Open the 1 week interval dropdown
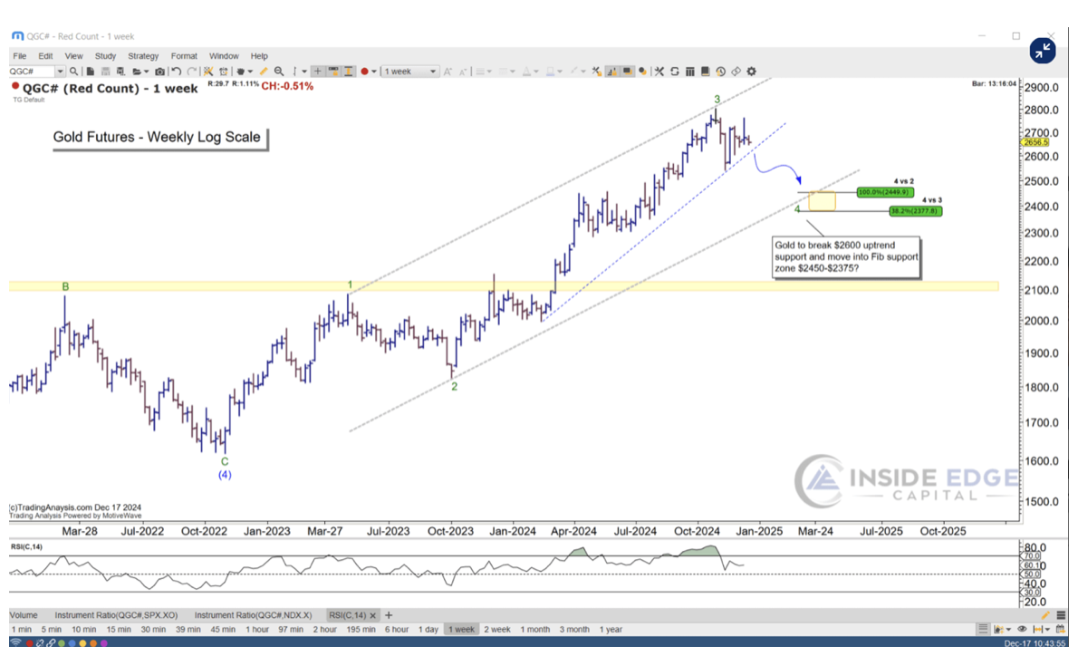Viewport: 1078px width, 656px height. (x=433, y=72)
